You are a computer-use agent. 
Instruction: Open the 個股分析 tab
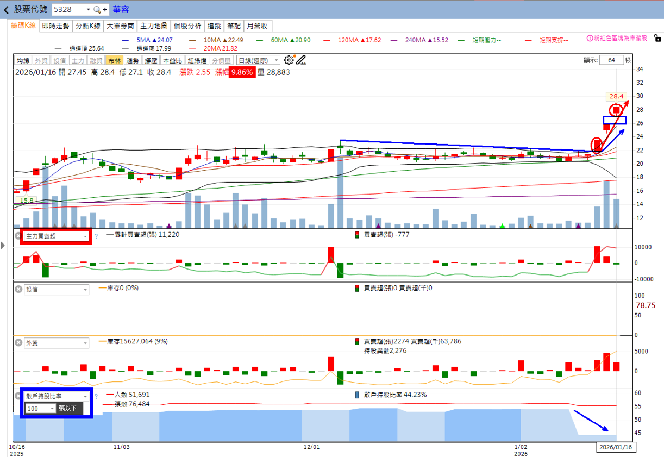(x=187, y=26)
